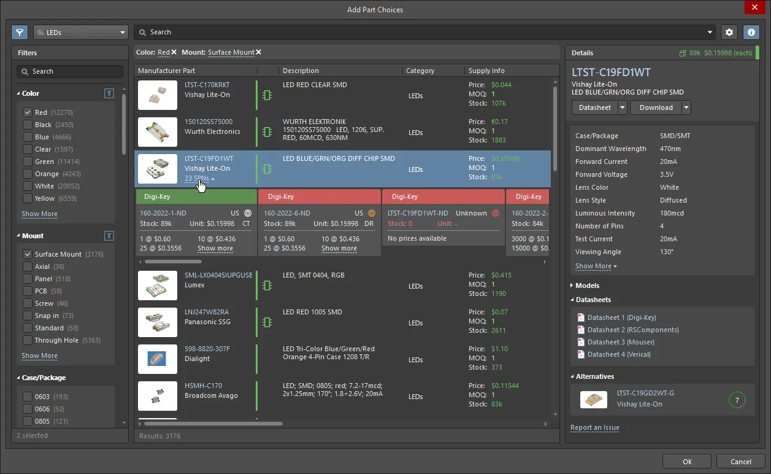This screenshot has width=771, height=474.
Task: Click the component model icon for LNJ247W82RA
Action: (x=267, y=322)
